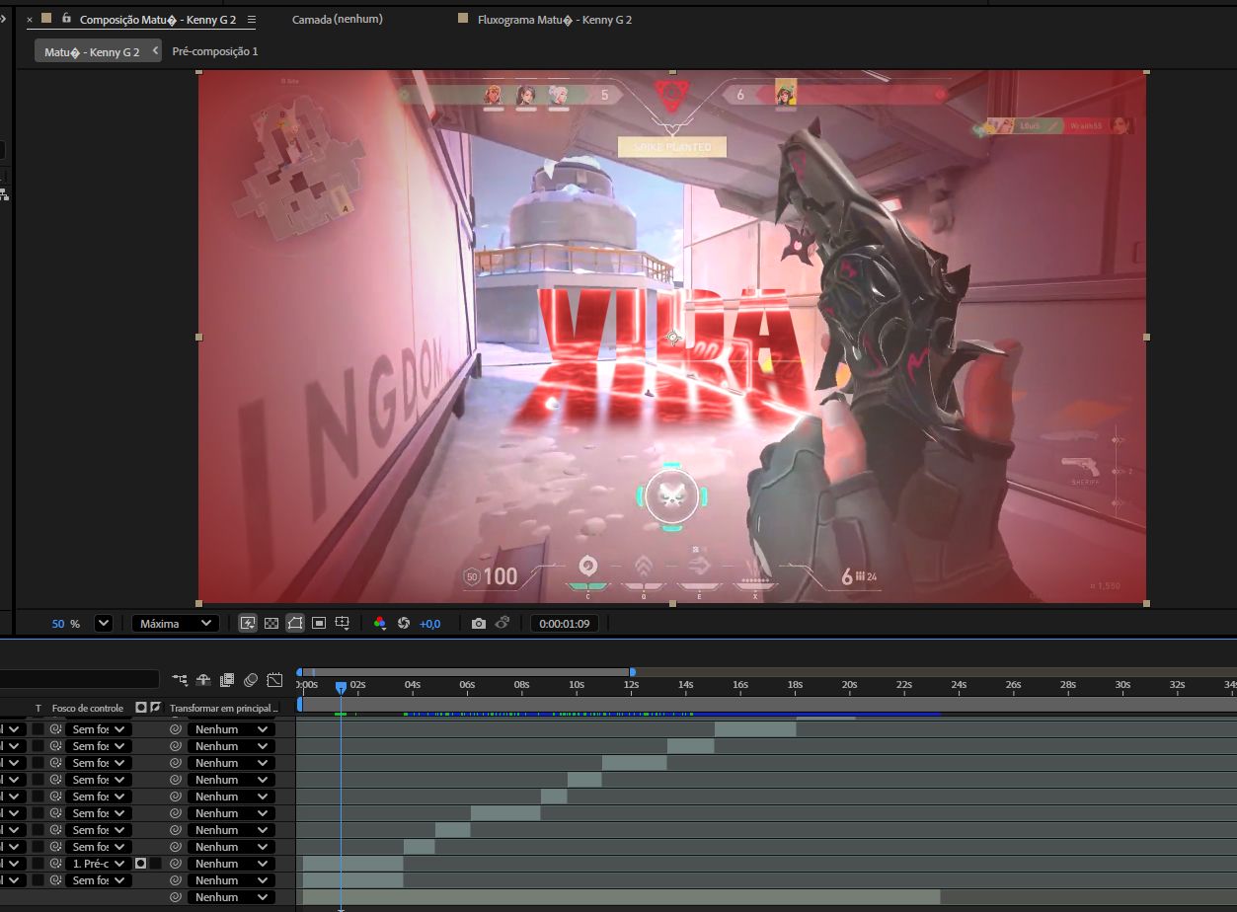Viewport: 1237px width, 912px height.
Task: Open the Nenhum parent dropdown in the 1. Pré-c row
Action: [x=230, y=864]
